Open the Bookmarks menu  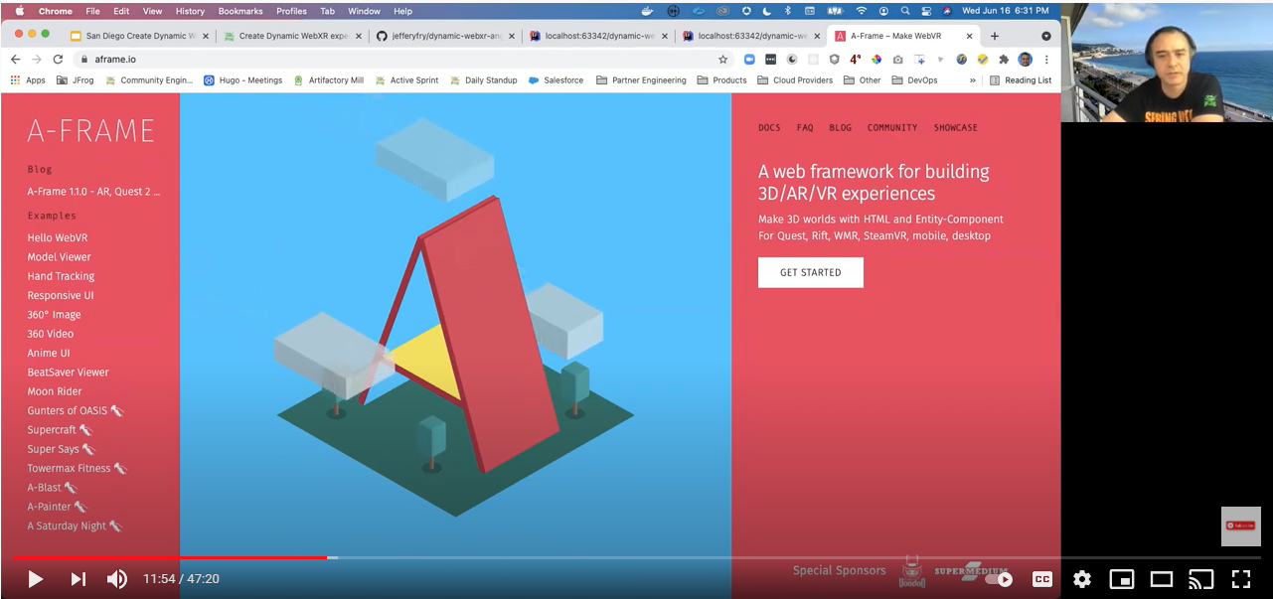point(240,11)
